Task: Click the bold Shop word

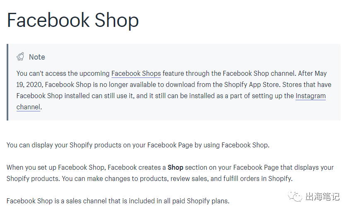Action: (x=175, y=168)
